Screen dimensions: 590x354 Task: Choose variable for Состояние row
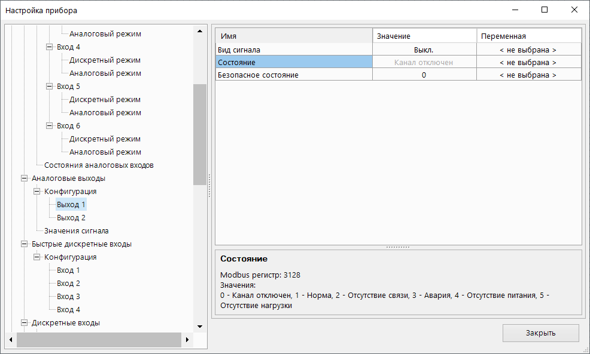(528, 63)
